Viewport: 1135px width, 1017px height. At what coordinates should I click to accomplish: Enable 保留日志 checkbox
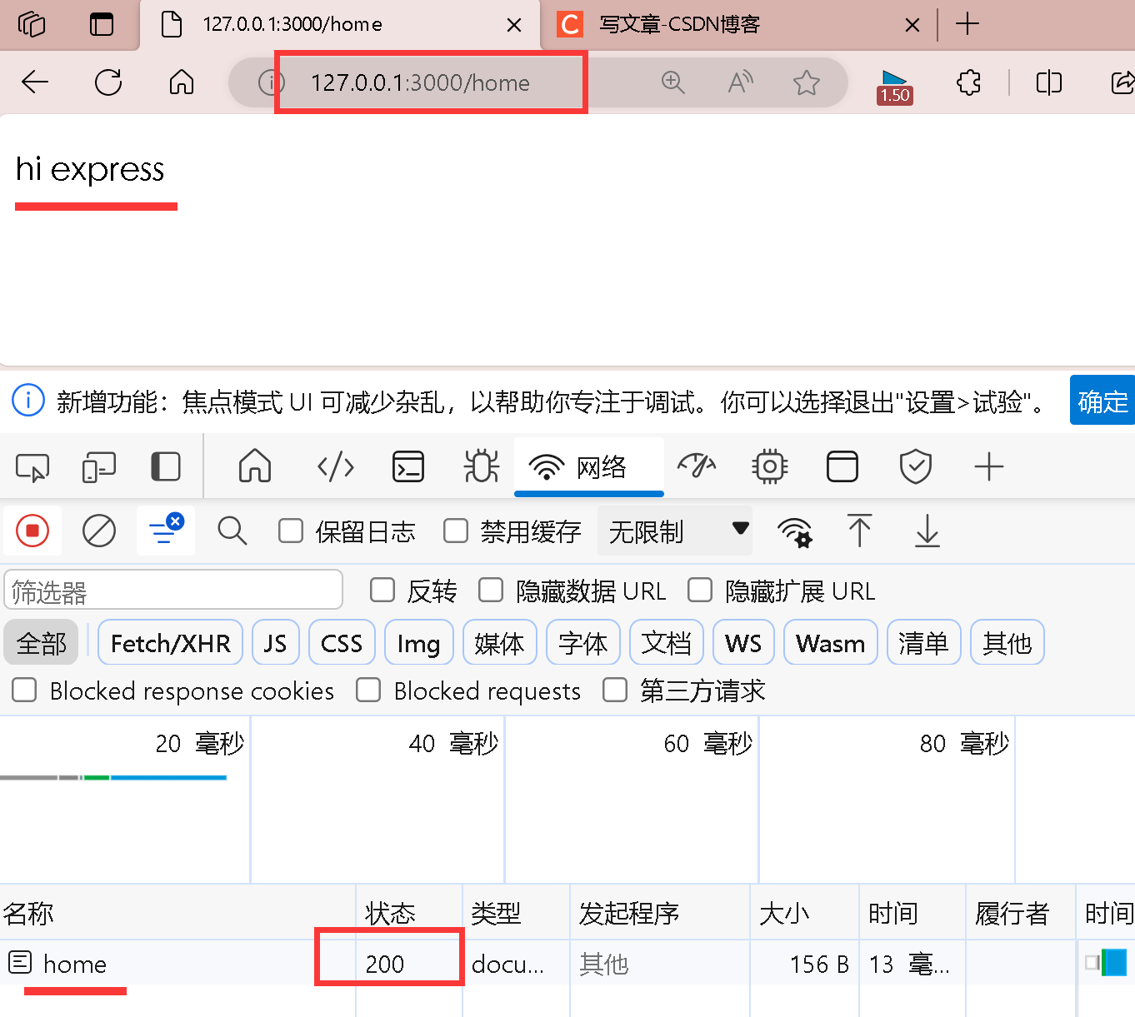click(291, 531)
